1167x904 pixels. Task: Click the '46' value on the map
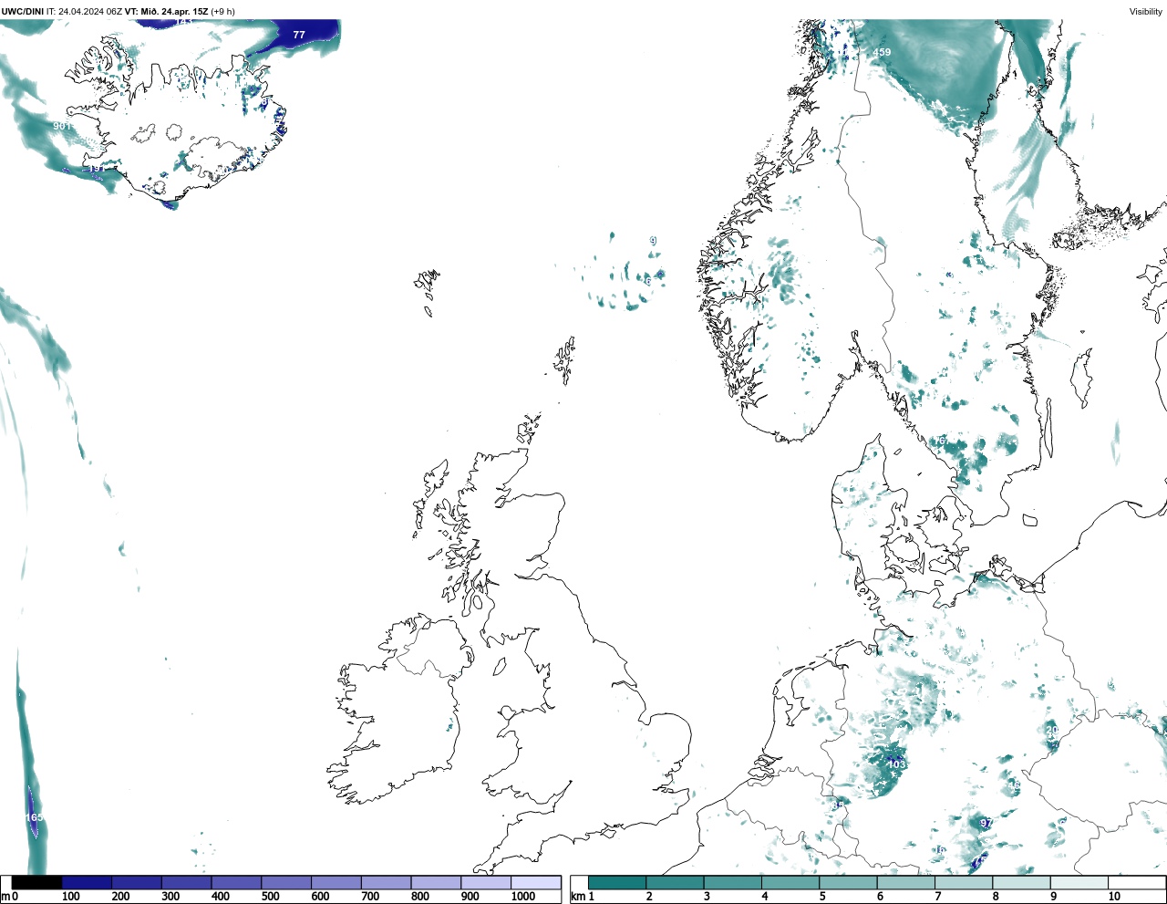click(x=1014, y=785)
